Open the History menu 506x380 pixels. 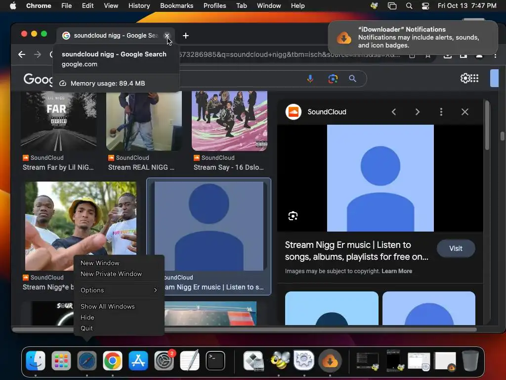(139, 6)
